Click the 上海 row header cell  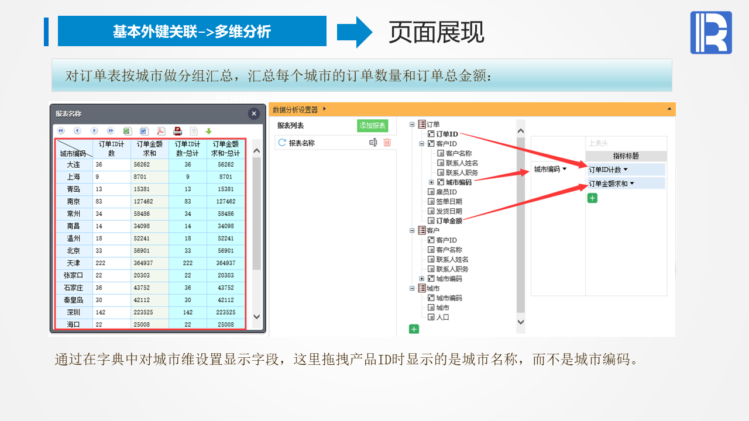pyautogui.click(x=74, y=177)
